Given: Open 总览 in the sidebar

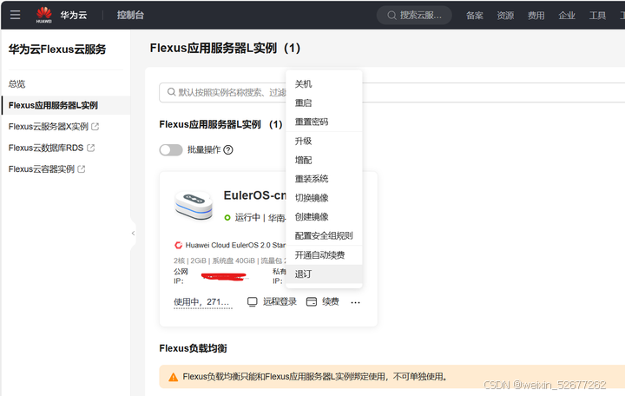Looking at the screenshot, I should (x=16, y=83).
